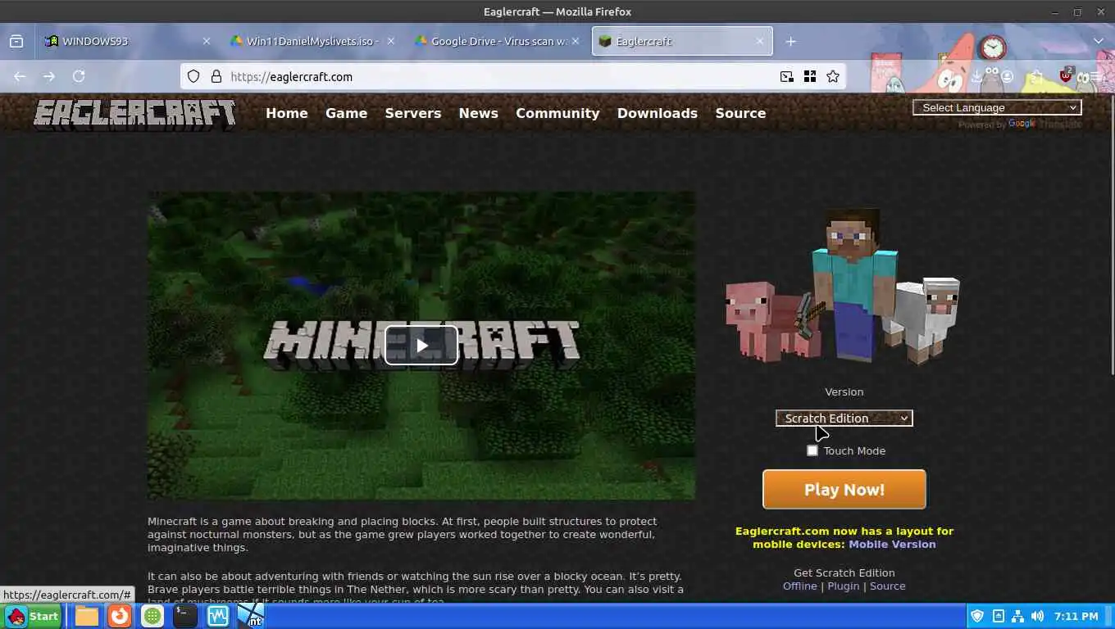Open the terminal from the taskbar
Viewport: 1115px width, 629px height.
click(185, 616)
